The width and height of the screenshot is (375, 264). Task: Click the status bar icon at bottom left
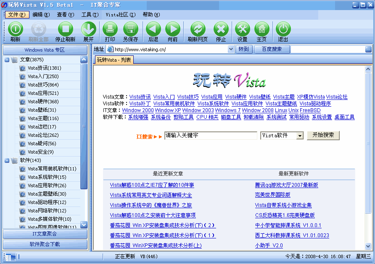click(10, 257)
